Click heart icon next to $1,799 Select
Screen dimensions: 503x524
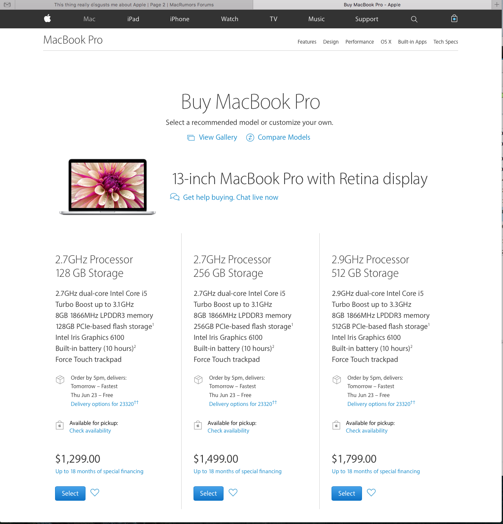pos(371,493)
